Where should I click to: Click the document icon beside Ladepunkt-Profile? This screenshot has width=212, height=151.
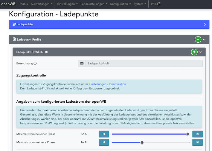point(14,39)
